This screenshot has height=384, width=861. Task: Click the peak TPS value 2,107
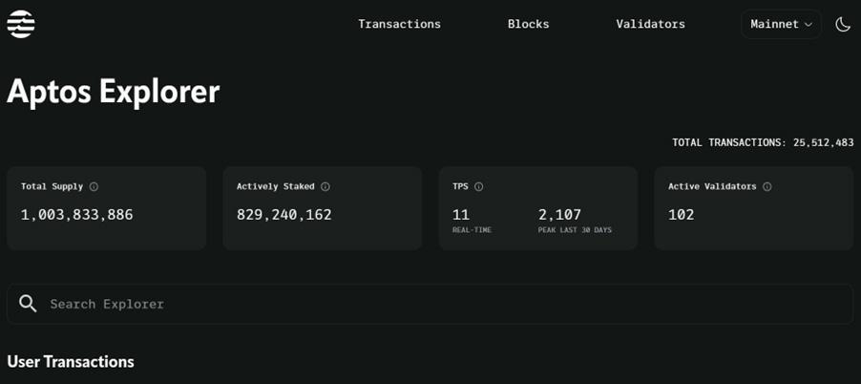tap(559, 215)
